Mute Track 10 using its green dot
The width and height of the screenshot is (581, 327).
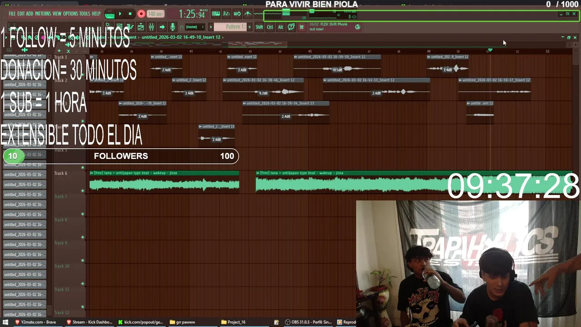coord(83,283)
